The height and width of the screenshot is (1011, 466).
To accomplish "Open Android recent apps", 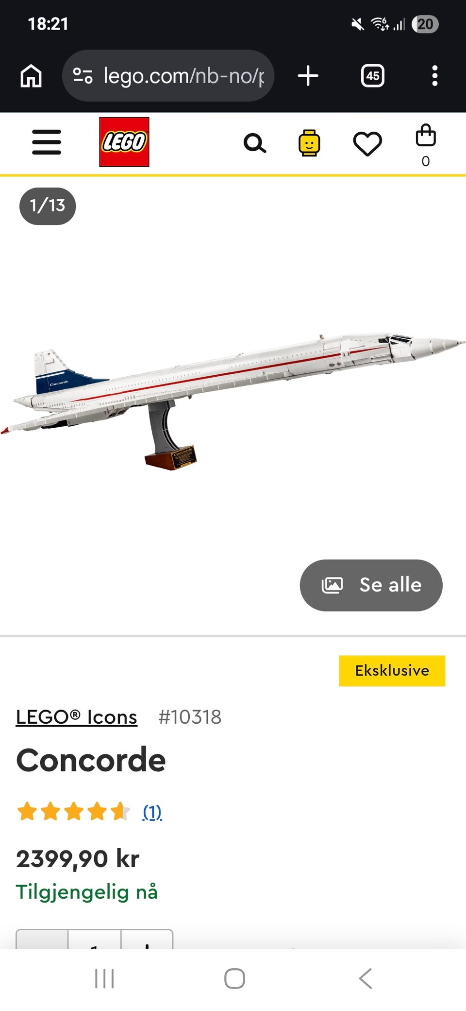I will (104, 978).
